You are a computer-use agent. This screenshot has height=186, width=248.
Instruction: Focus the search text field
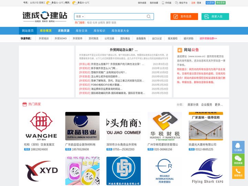(115, 17)
